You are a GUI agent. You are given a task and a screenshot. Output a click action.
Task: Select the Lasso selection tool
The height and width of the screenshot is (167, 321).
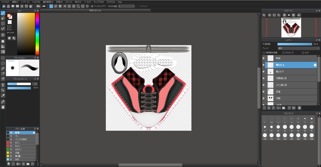3,63
